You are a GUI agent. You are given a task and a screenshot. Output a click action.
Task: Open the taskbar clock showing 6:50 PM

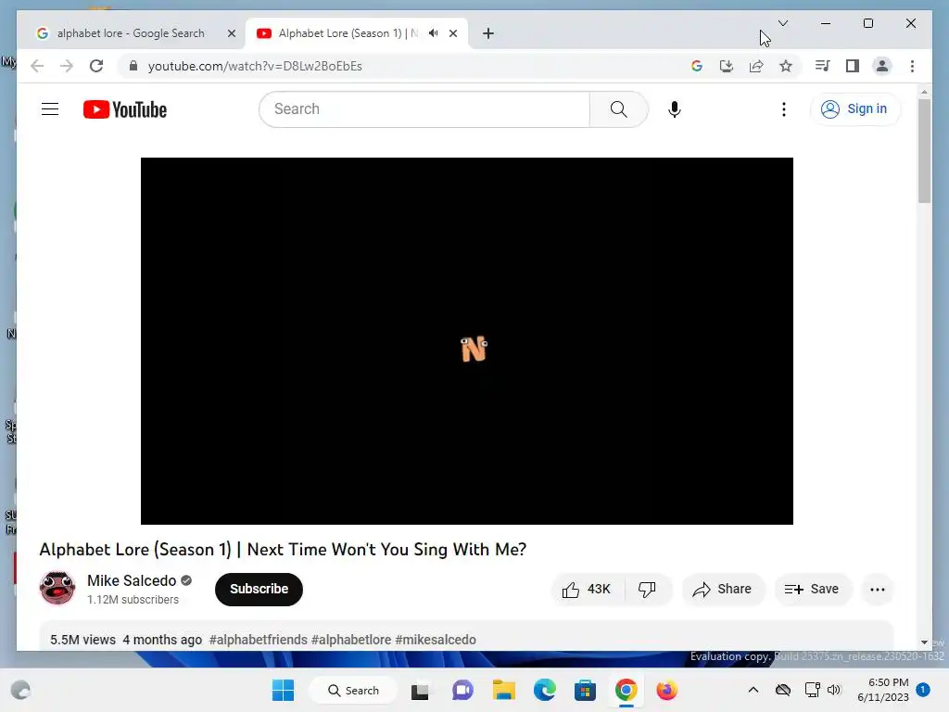point(883,690)
